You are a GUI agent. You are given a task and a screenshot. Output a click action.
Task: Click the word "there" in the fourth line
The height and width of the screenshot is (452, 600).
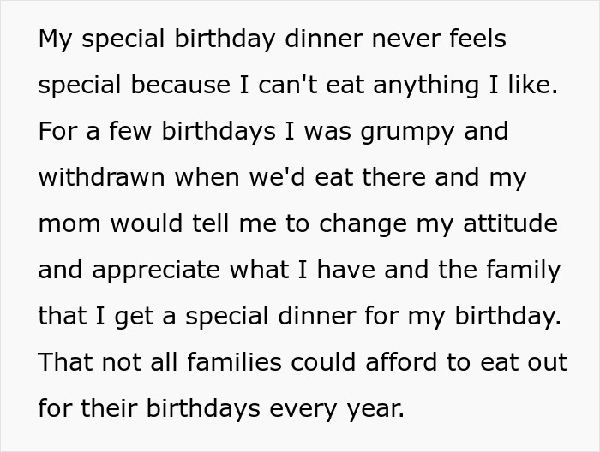(393, 177)
